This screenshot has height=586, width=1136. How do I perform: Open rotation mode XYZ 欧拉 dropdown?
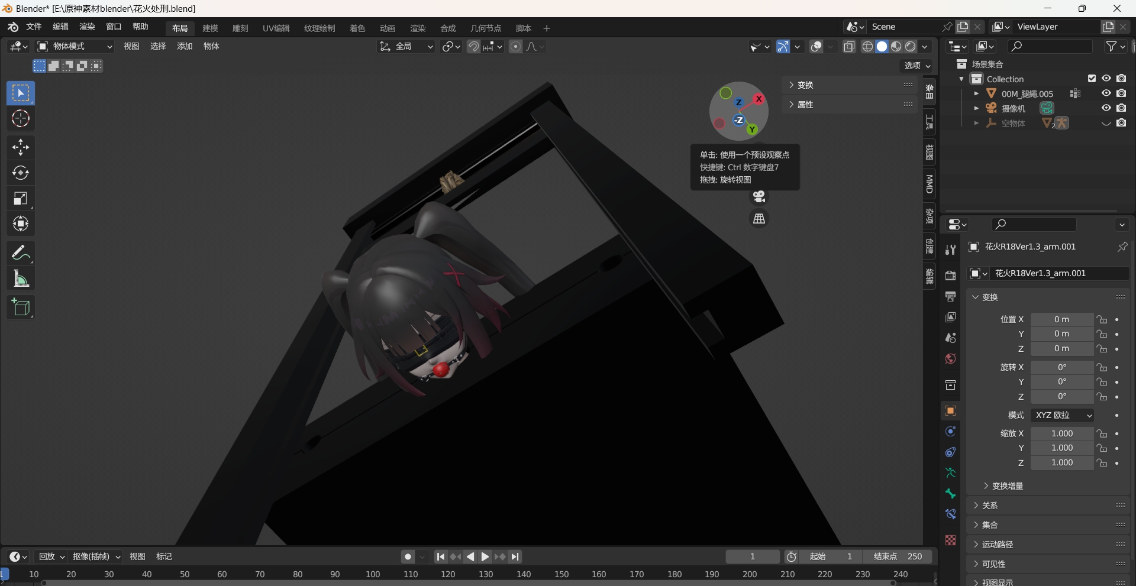(x=1062, y=416)
